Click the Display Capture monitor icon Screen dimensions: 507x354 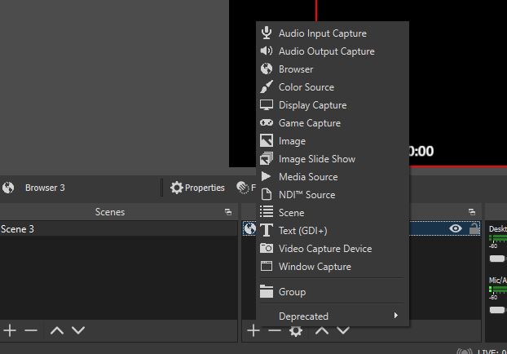(x=267, y=105)
